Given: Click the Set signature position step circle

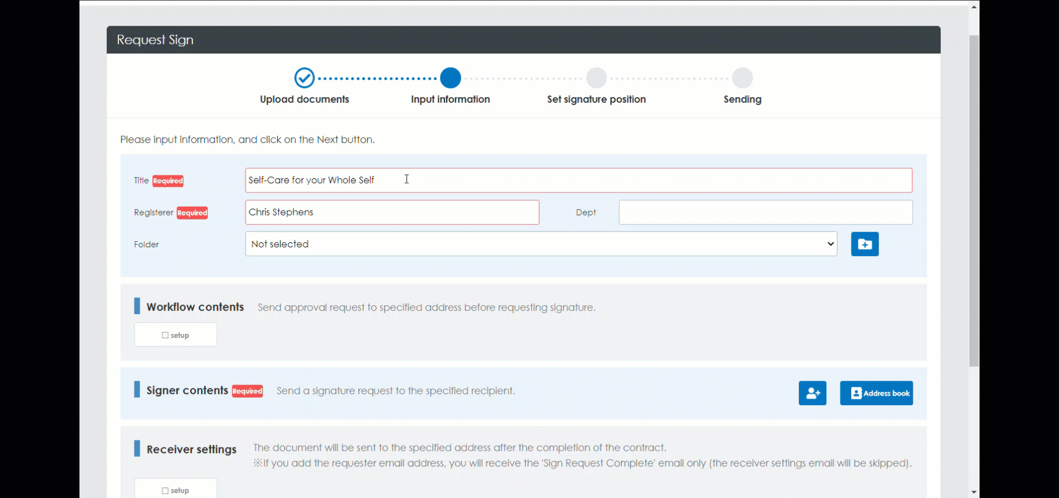Looking at the screenshot, I should click(x=597, y=78).
